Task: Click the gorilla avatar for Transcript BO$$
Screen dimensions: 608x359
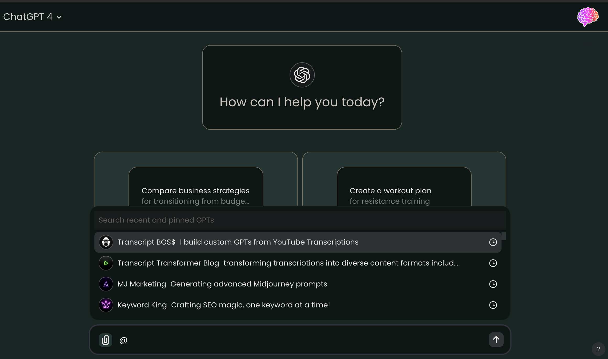Action: point(106,242)
